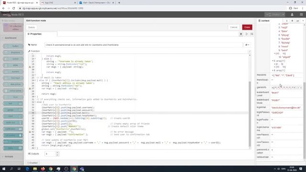Fold code block at line 16
Viewport: 306px width, 172px height.
tap(35, 59)
